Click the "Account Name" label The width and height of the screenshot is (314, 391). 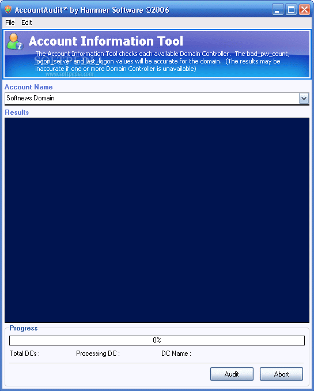point(29,87)
